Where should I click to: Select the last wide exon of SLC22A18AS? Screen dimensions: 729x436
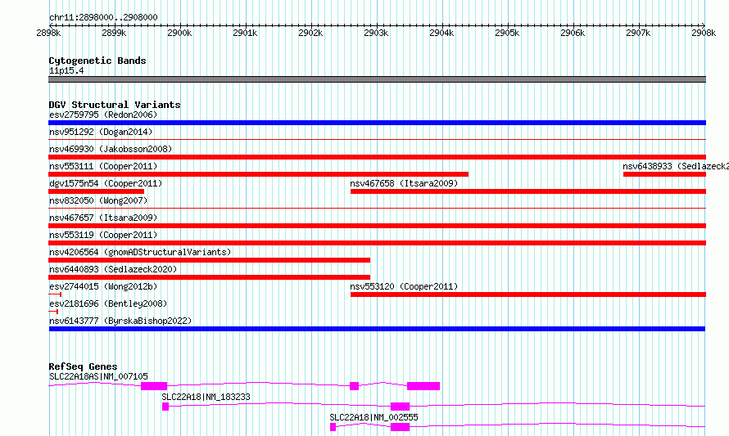(x=423, y=386)
